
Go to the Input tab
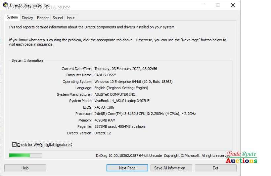click(x=71, y=18)
